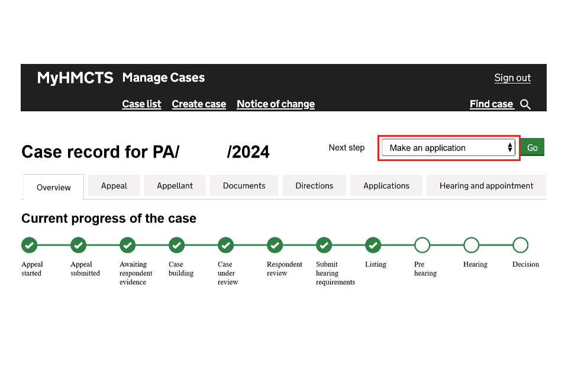
Task: Click the arrows on Make an application selector
Action: 509,148
